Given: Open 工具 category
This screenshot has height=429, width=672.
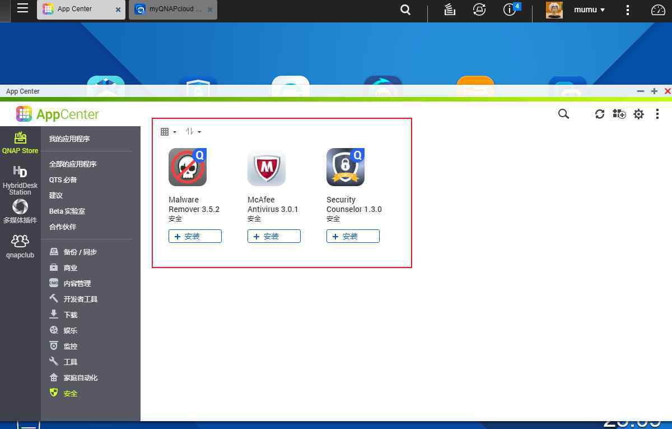Looking at the screenshot, I should pos(63,362).
